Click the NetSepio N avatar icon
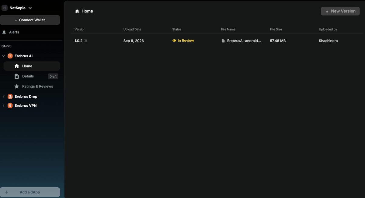 click(5, 8)
